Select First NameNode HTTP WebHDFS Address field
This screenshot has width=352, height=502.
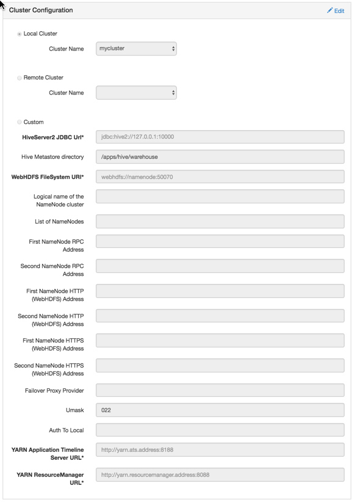pos(220,291)
